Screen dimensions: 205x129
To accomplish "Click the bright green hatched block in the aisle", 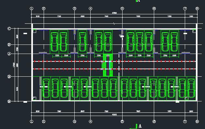I will tap(108, 65).
